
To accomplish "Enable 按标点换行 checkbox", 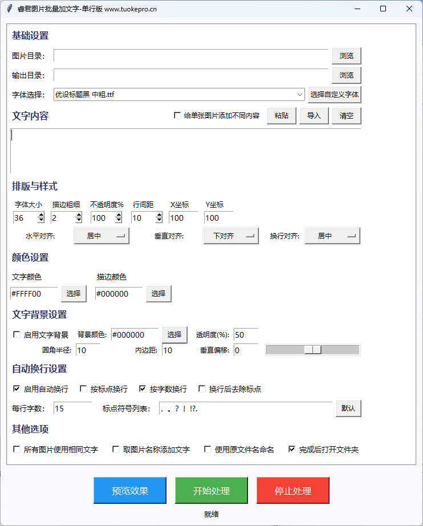I will 84,389.
